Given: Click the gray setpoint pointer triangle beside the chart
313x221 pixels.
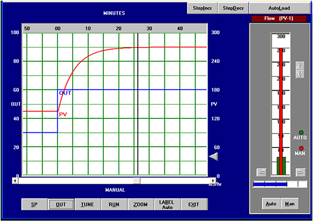Looking at the screenshot, I should [x=213, y=156].
